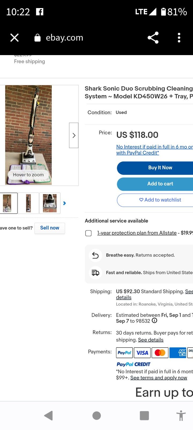This screenshot has height=430, width=193.
Task: Show more thumbnails with blue chevron
Action: tap(64, 203)
